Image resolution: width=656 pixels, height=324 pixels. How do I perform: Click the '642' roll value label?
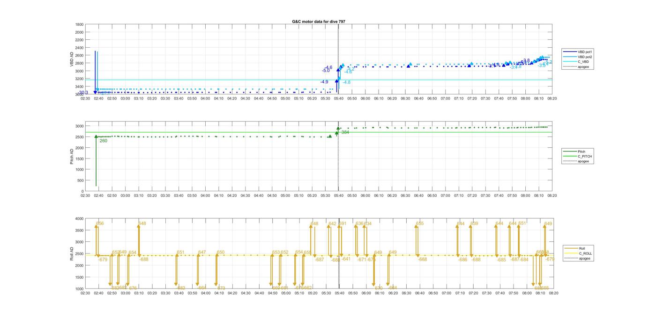pos(332,223)
